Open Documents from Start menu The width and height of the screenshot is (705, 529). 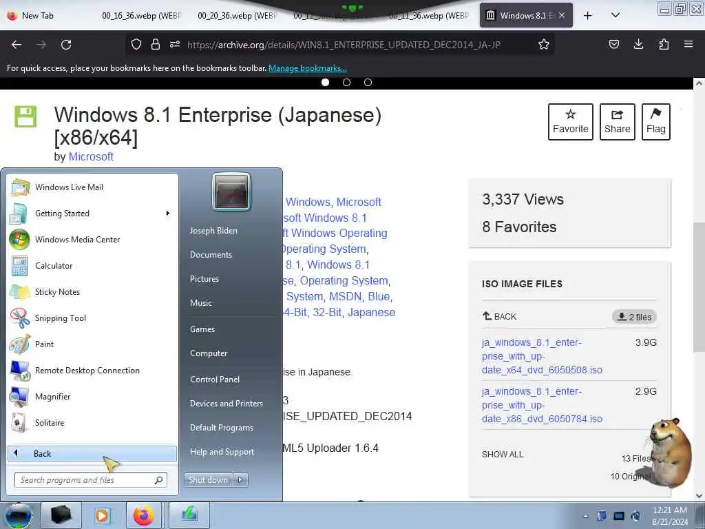click(211, 255)
